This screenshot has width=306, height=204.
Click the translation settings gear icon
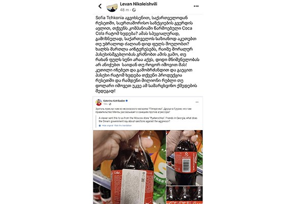pyautogui.click(x=100, y=125)
